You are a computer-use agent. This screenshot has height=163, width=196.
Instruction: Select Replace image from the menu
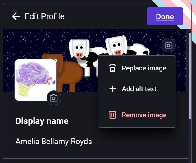coord(137,68)
